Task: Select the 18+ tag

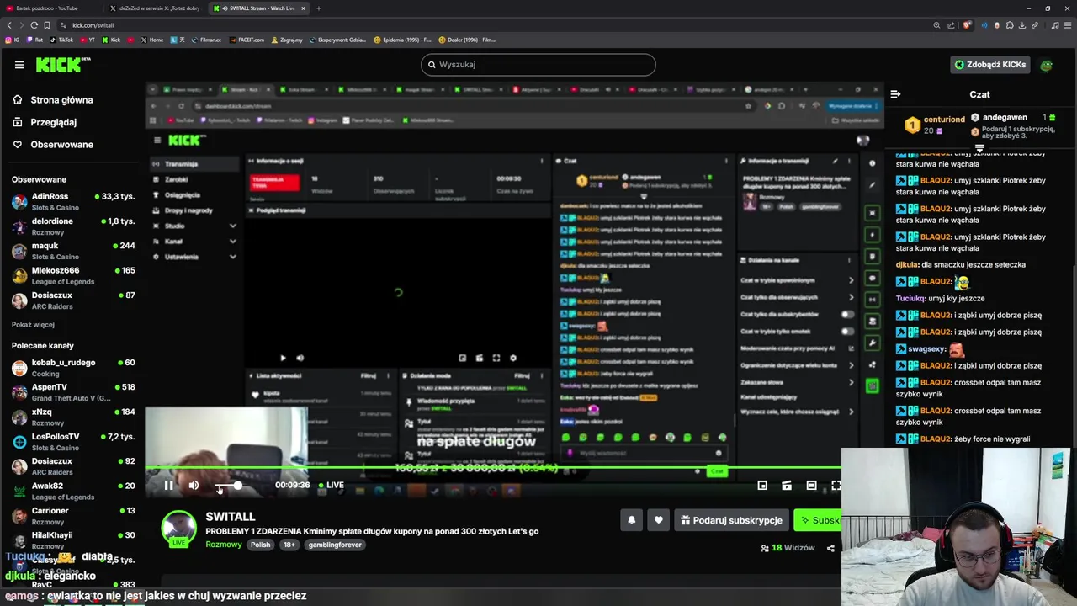Action: pyautogui.click(x=289, y=545)
